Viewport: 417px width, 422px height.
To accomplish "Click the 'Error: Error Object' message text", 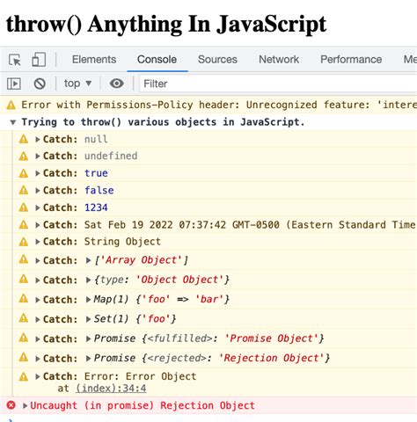I will [140, 376].
